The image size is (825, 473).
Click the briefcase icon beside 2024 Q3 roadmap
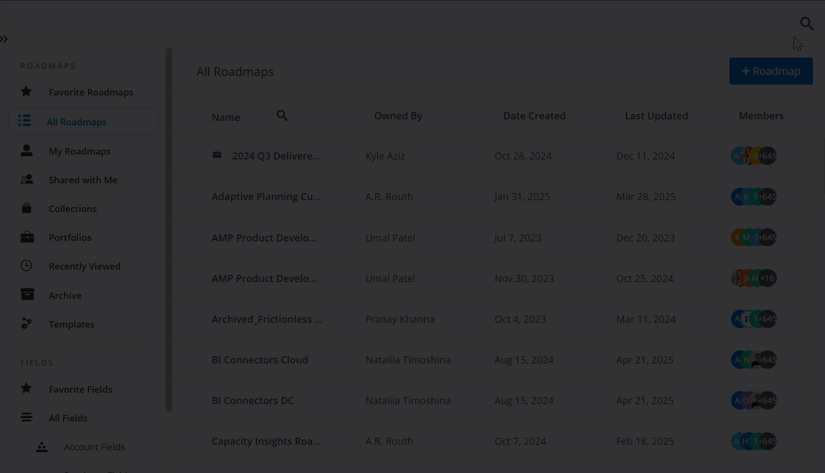pyautogui.click(x=217, y=155)
